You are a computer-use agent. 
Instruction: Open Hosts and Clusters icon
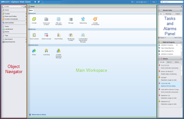46,19
